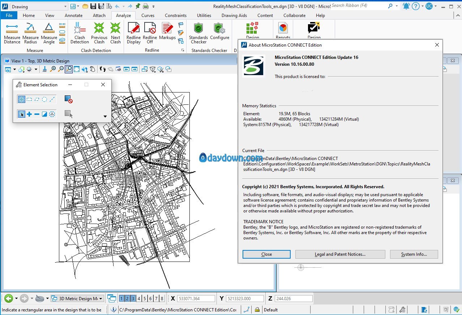The image size is (462, 315).
Task: Select the Pan View hand tool
Action: point(93,69)
